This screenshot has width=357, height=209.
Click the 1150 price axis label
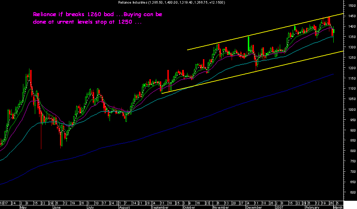point(352,79)
